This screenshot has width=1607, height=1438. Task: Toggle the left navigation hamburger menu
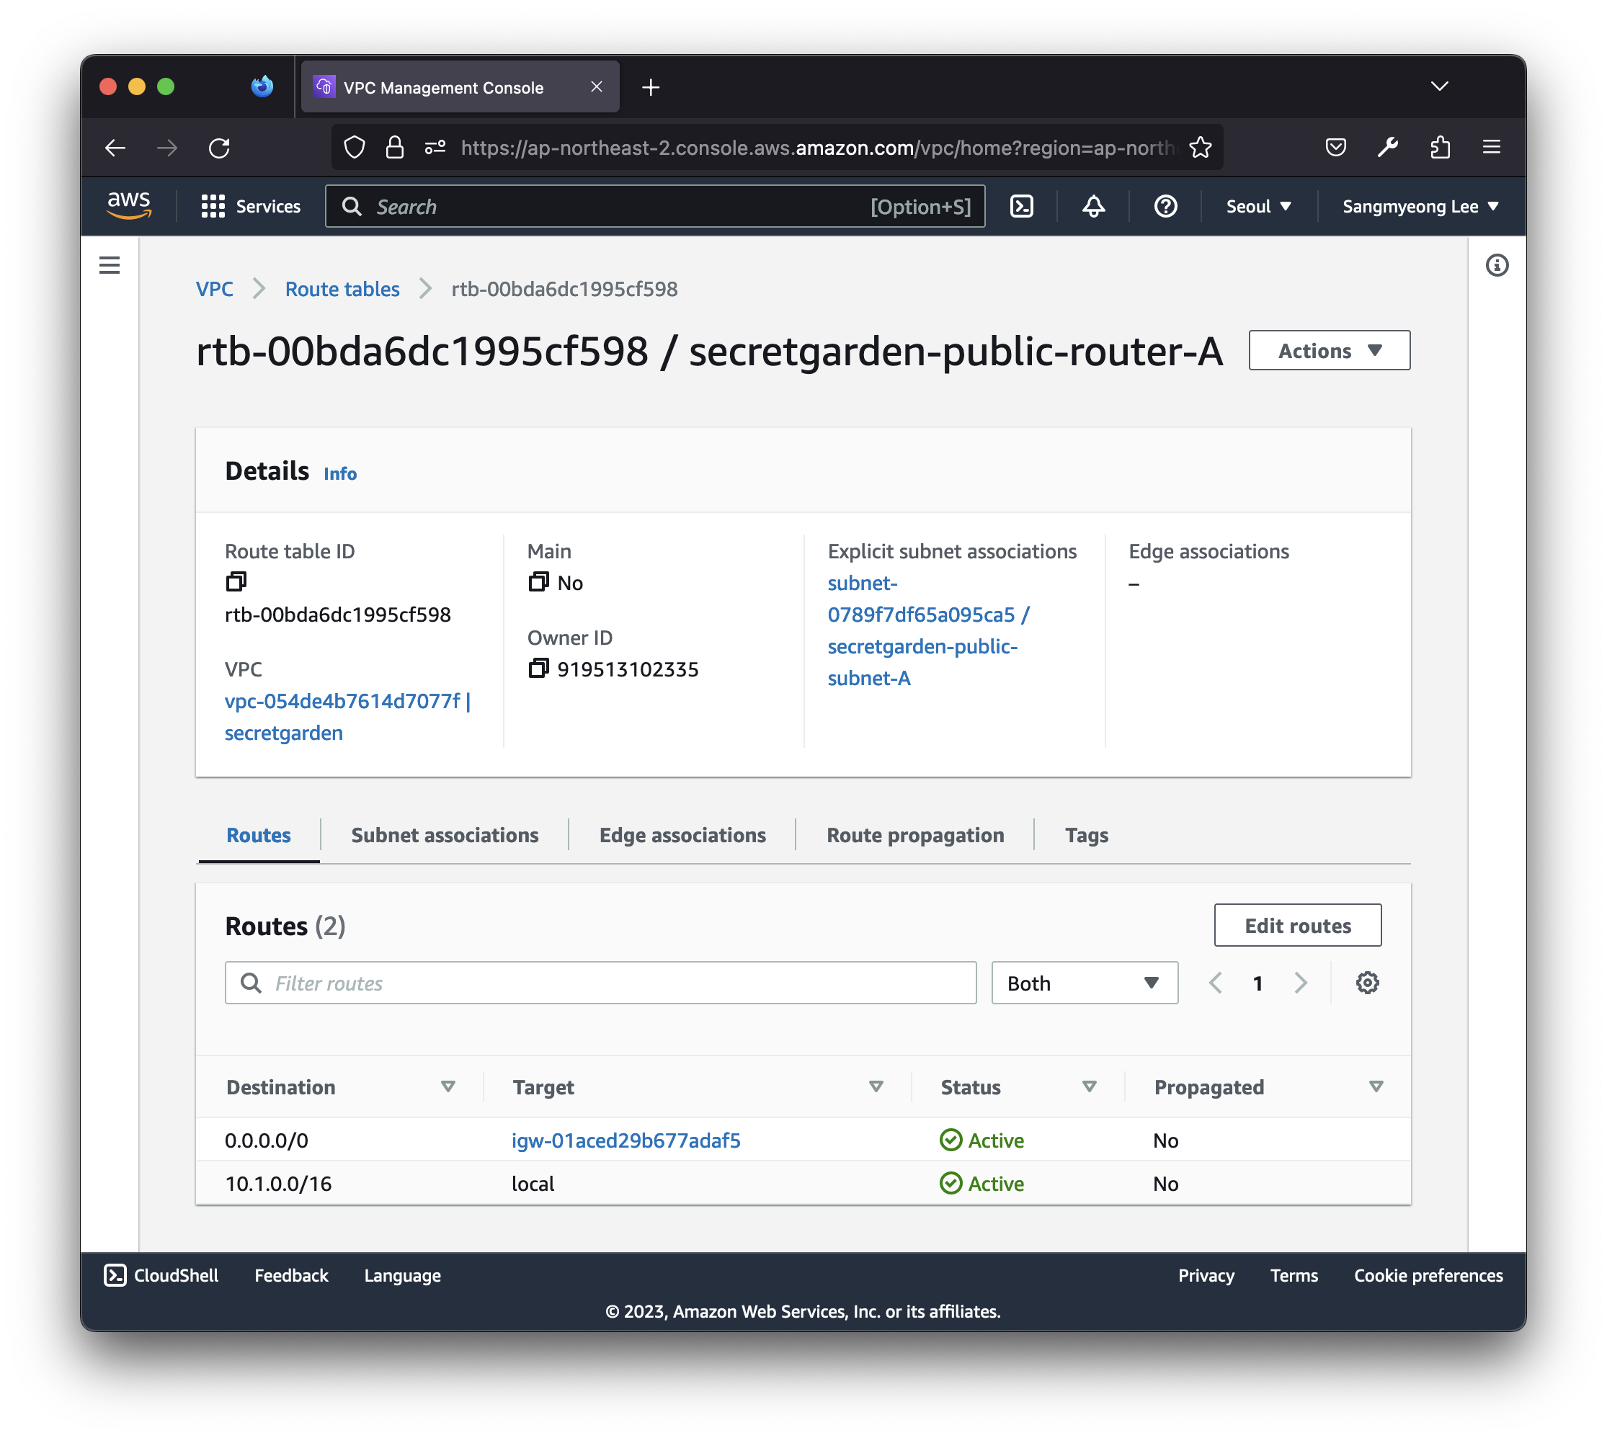pos(110,265)
